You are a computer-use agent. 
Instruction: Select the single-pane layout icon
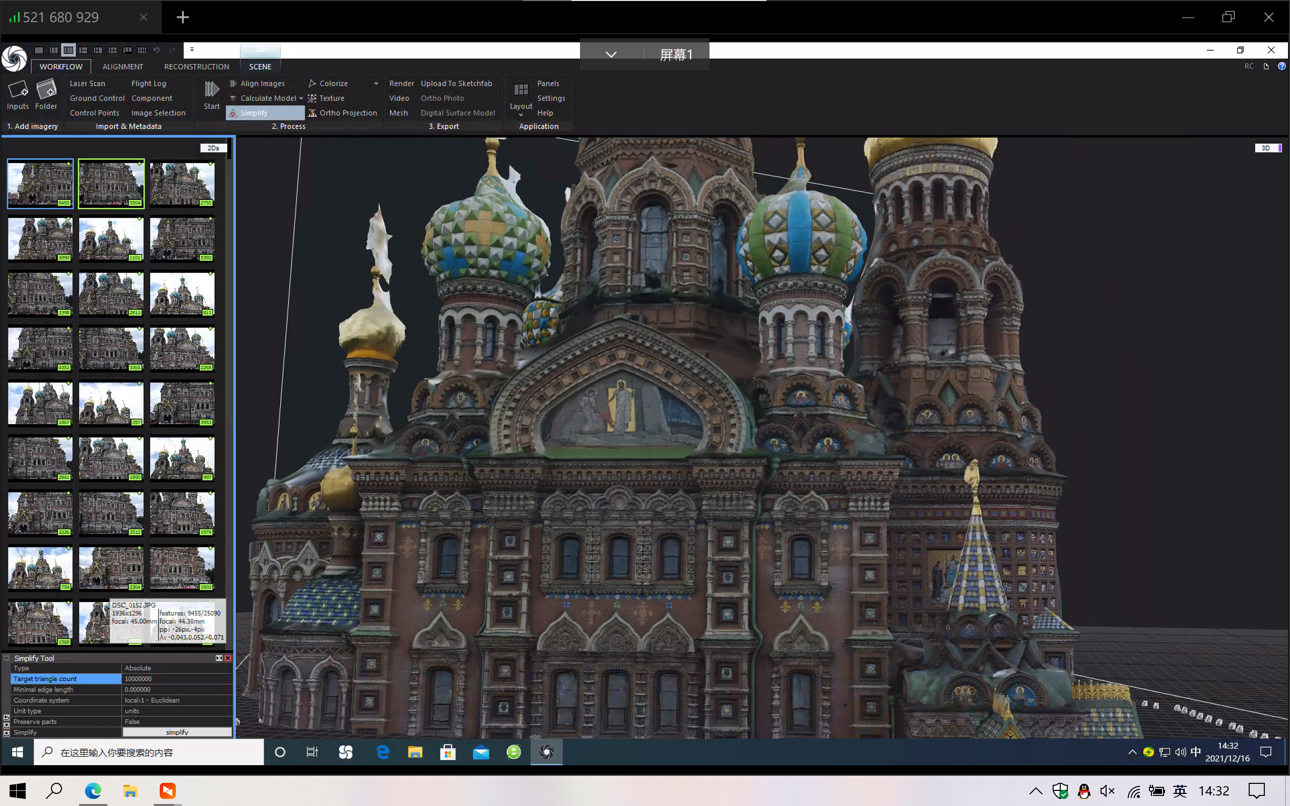[39, 50]
